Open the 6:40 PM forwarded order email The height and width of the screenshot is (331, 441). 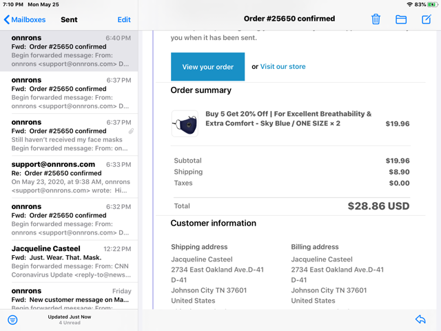69,52
